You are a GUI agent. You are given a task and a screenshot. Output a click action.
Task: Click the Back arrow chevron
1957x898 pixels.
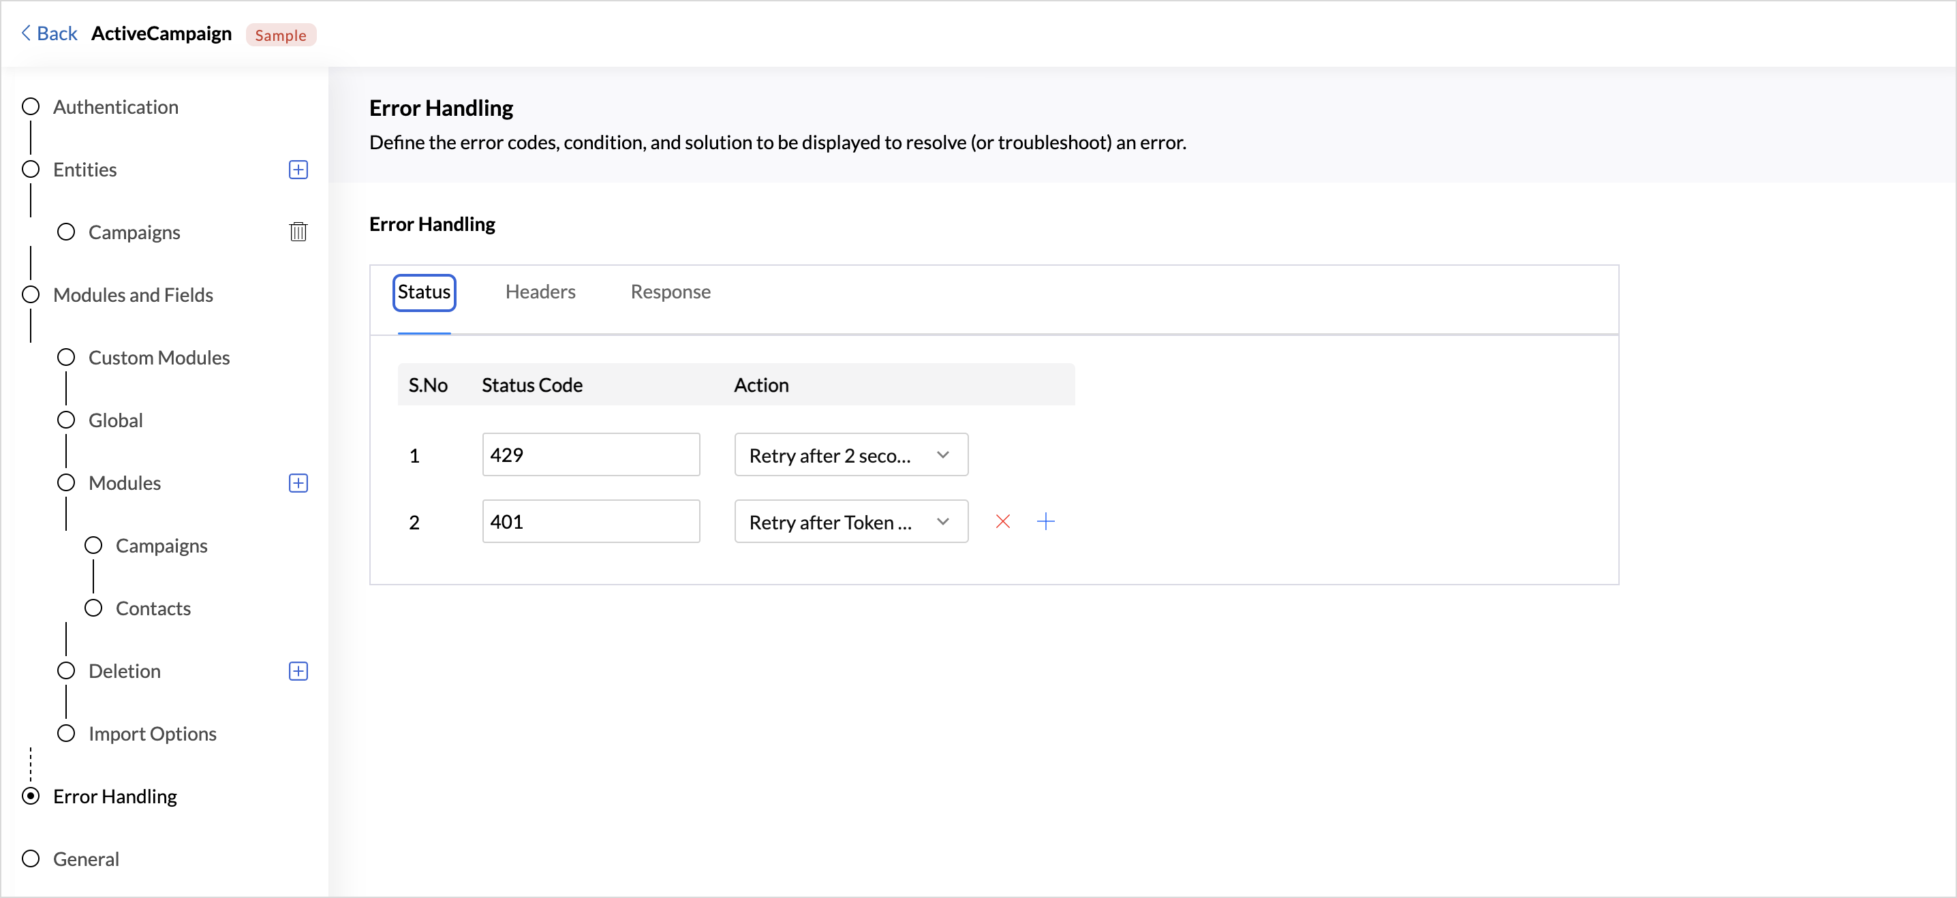point(27,33)
